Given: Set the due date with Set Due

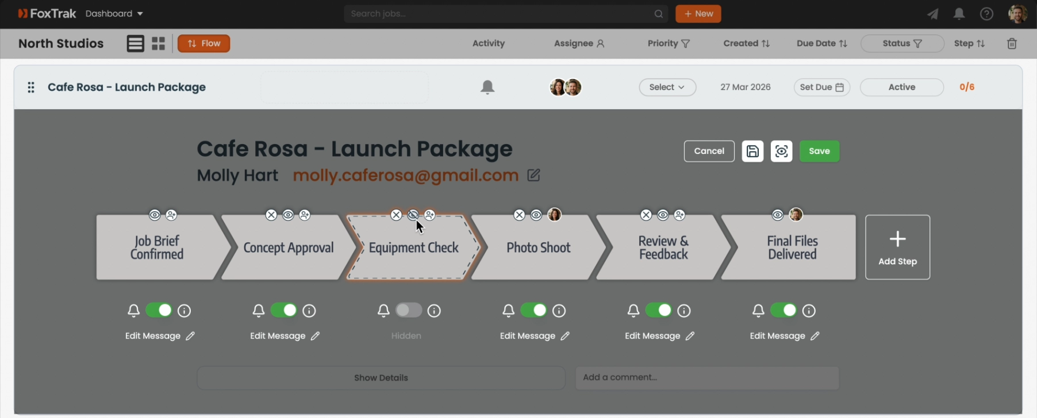Looking at the screenshot, I should [821, 87].
